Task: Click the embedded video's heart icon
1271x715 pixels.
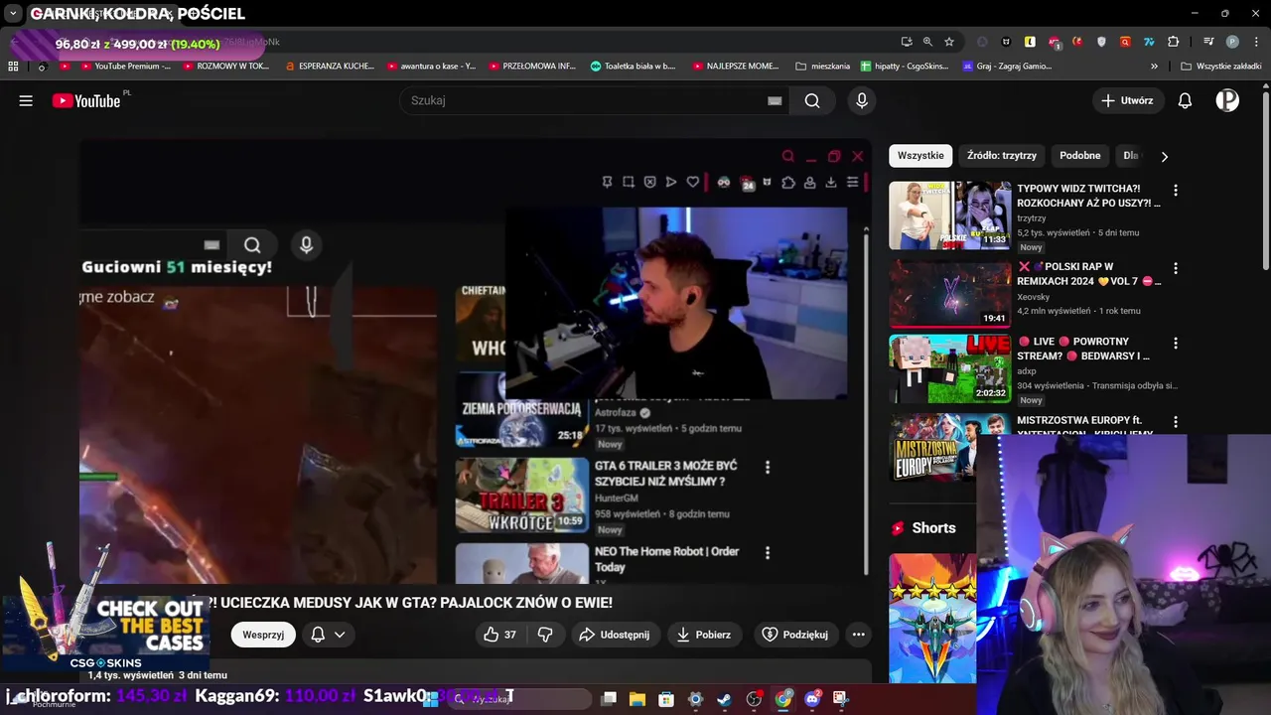Action: coord(693,182)
